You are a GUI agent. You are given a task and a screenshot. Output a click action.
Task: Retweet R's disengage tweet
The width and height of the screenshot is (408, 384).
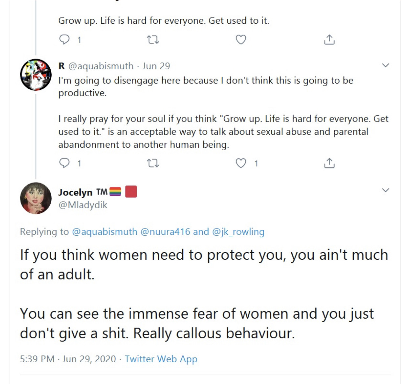(152, 163)
